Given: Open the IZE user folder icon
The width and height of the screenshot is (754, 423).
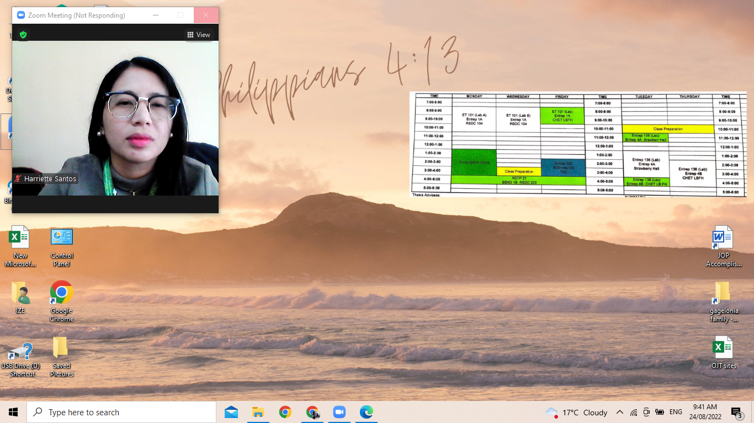Looking at the screenshot, I should (20, 297).
